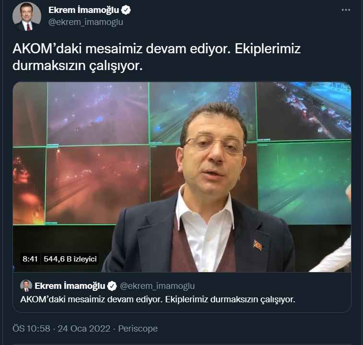
Task: Open the ÖS 10:58 timestamp link
Action: click(31, 329)
